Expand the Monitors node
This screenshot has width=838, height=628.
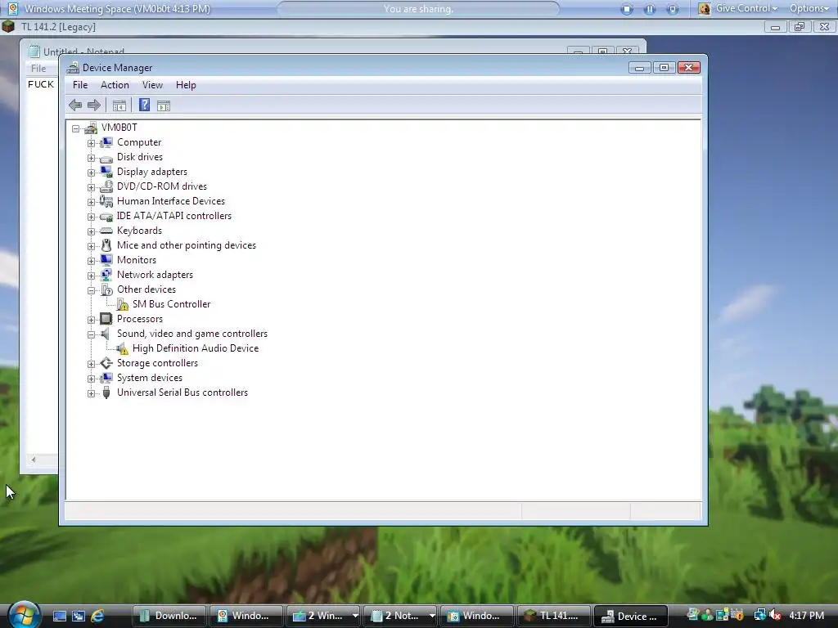pos(91,261)
